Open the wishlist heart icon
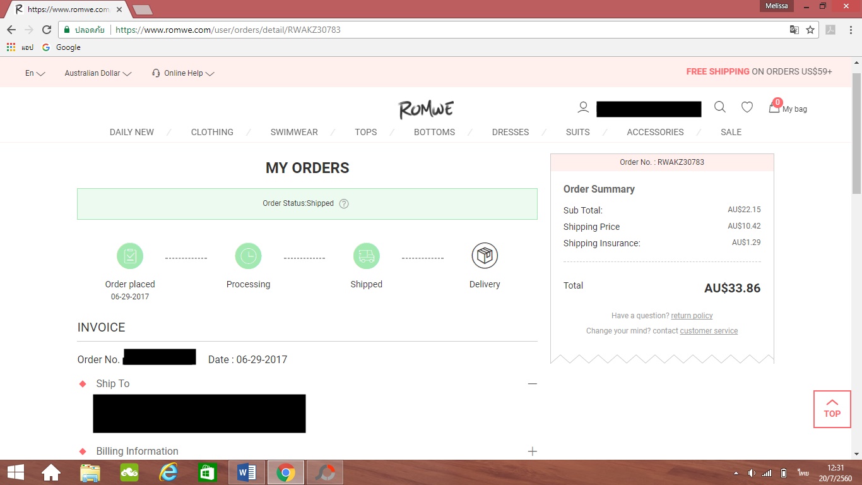 coord(747,107)
